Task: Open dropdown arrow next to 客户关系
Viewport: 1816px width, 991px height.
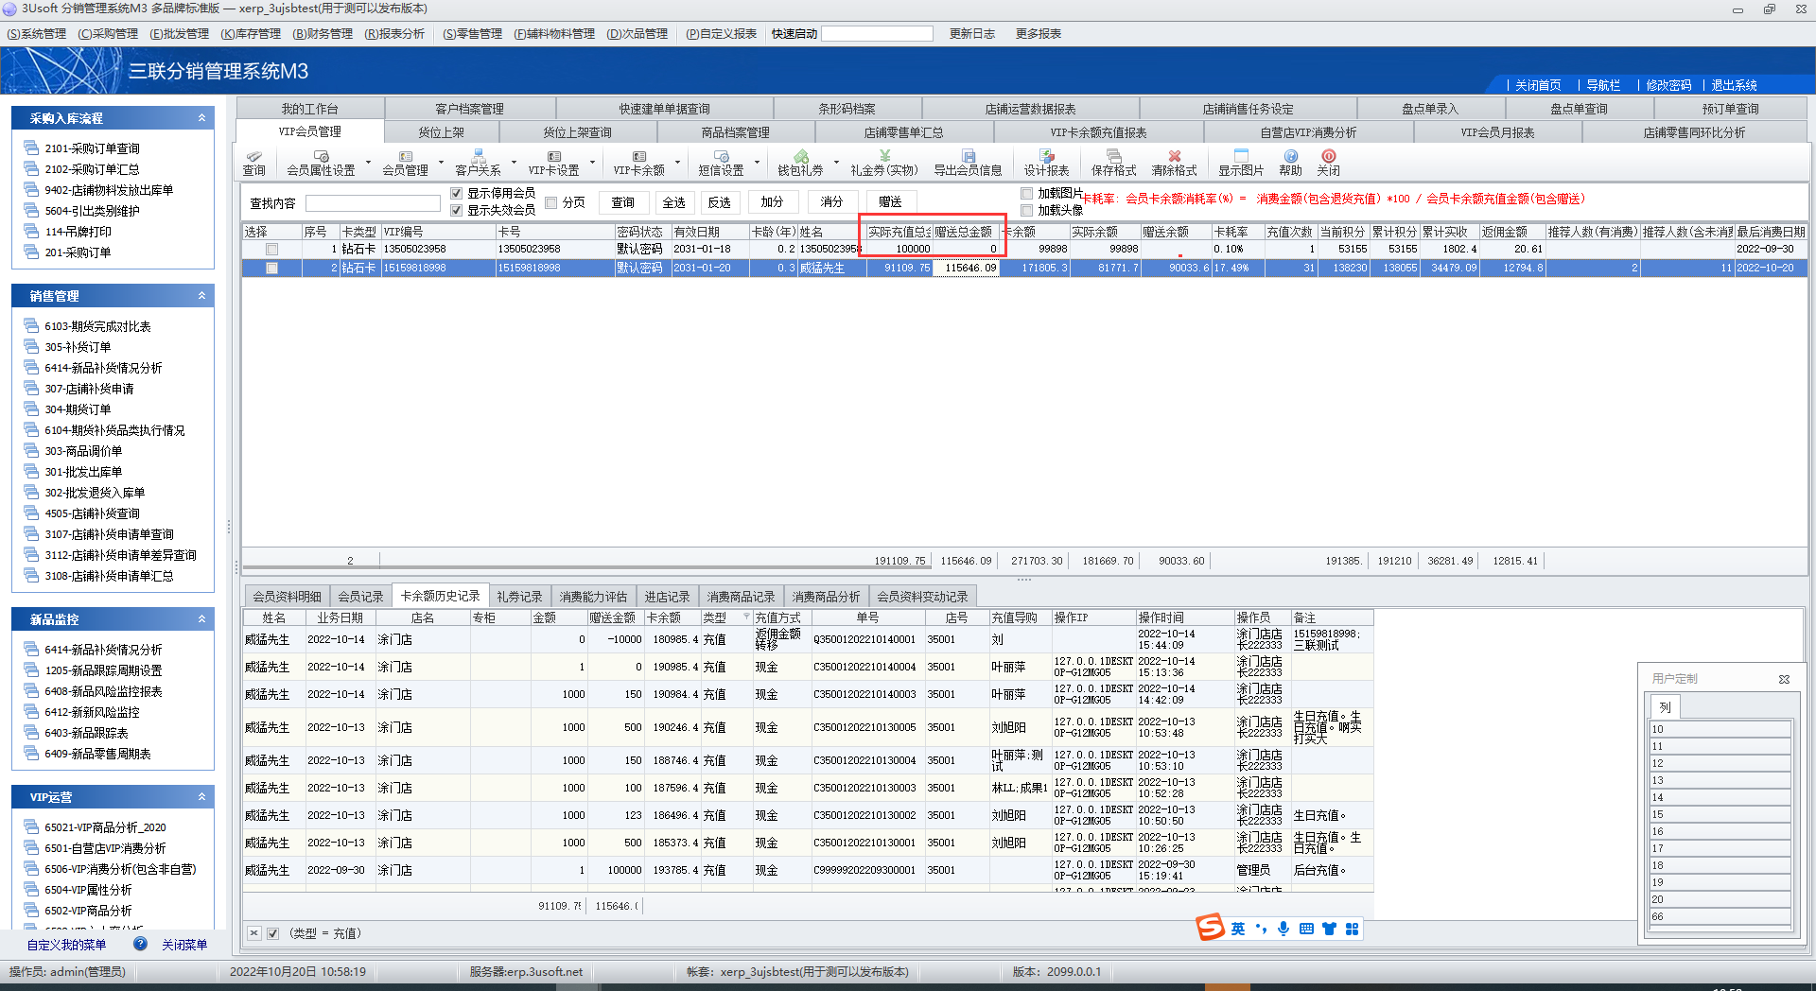Action: (515, 162)
